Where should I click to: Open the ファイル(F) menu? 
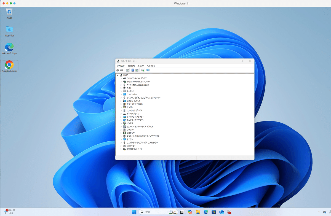[x=121, y=66]
